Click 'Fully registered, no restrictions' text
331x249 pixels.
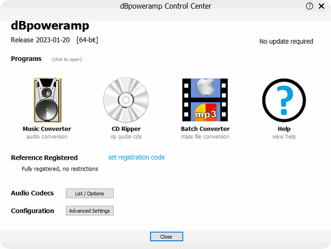pos(60,169)
